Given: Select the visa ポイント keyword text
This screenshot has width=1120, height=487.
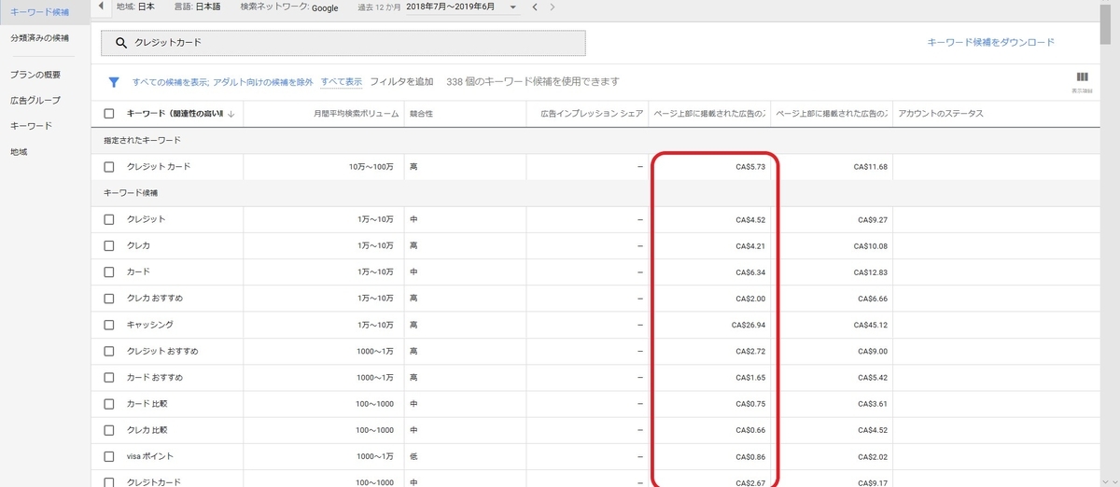Looking at the screenshot, I should (x=150, y=456).
